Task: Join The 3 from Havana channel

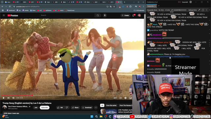Action: click(x=36, y=107)
